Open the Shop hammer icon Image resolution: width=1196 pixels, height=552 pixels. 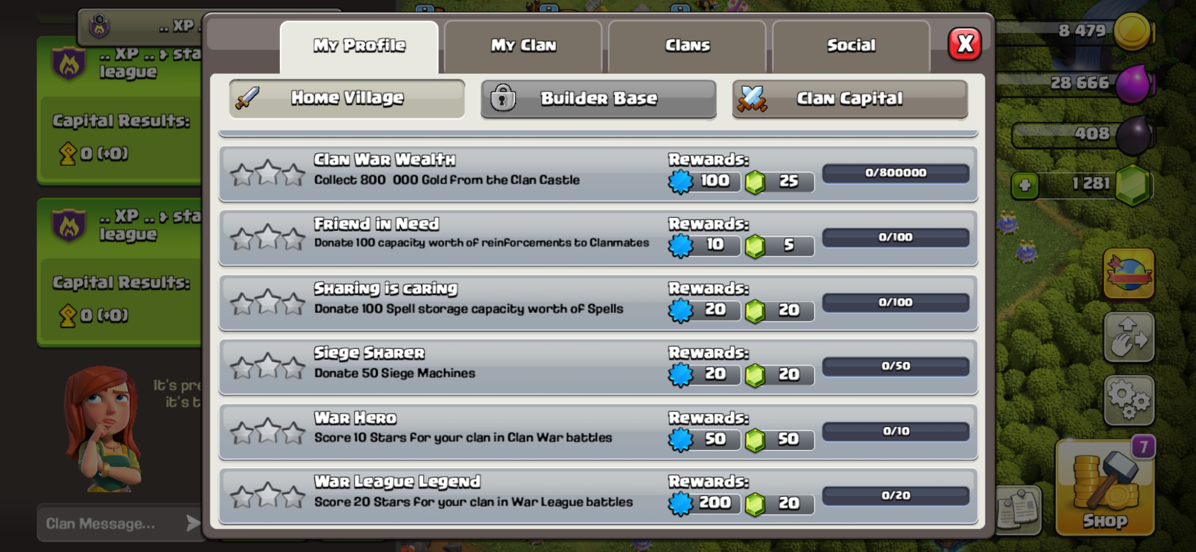click(1106, 488)
